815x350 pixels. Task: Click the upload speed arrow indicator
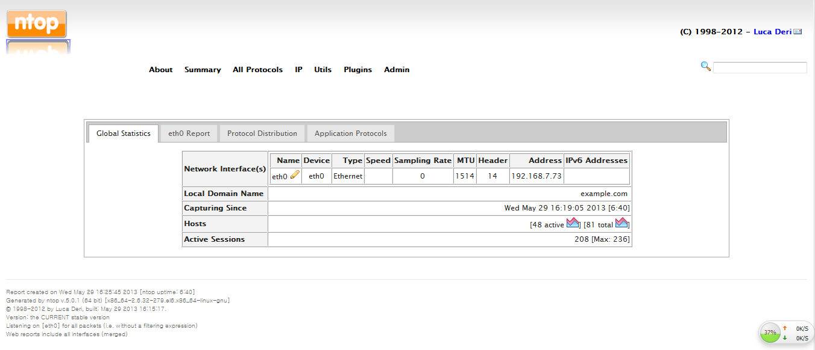point(785,328)
